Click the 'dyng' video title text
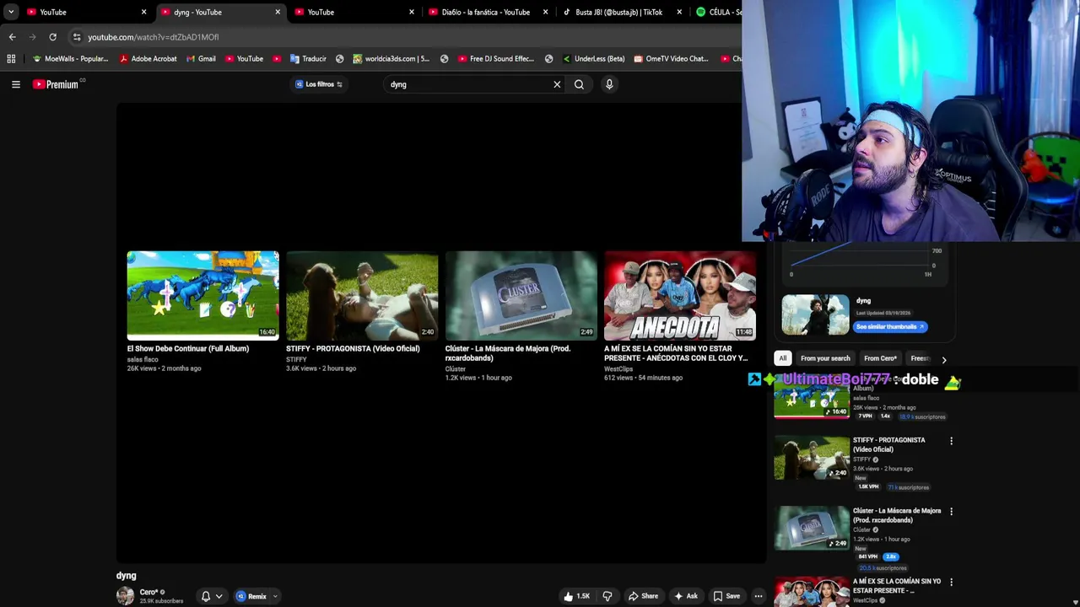This screenshot has width=1080, height=607. point(126,576)
